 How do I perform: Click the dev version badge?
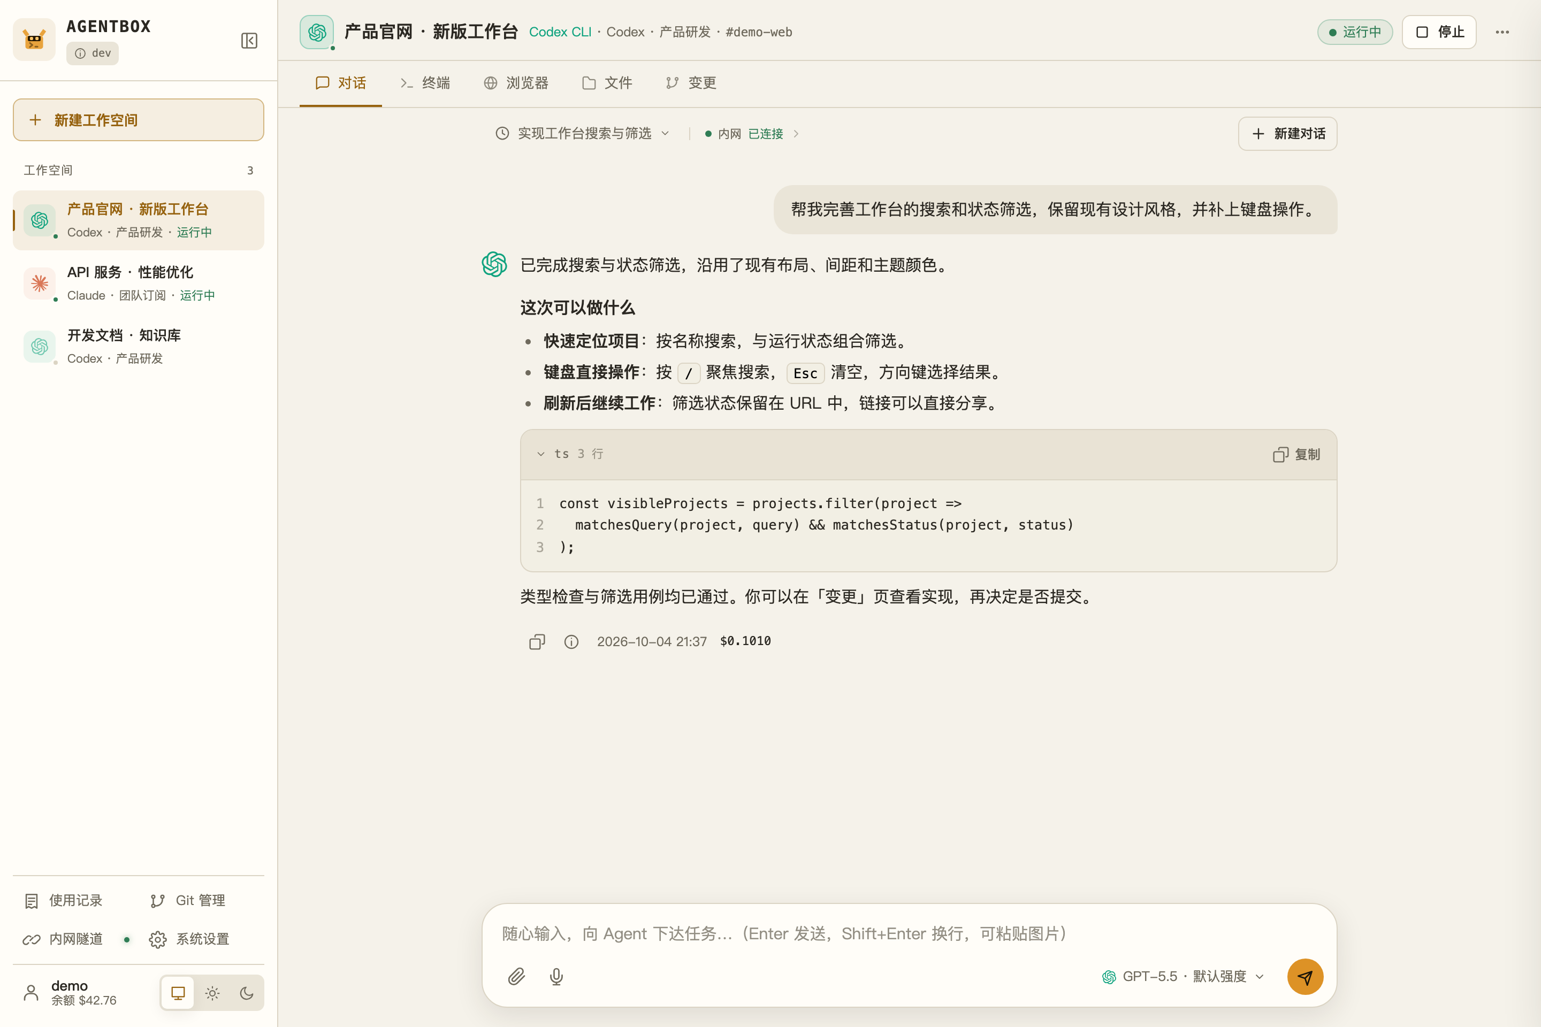coord(93,53)
